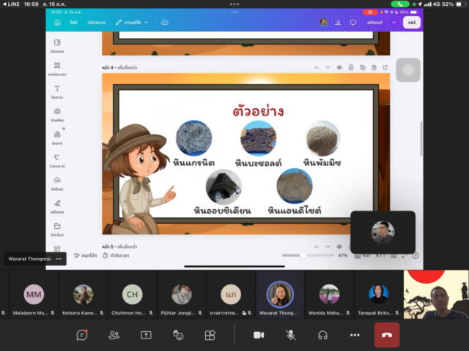Click the แชร์ share button
This screenshot has width=469, height=351.
[x=412, y=23]
